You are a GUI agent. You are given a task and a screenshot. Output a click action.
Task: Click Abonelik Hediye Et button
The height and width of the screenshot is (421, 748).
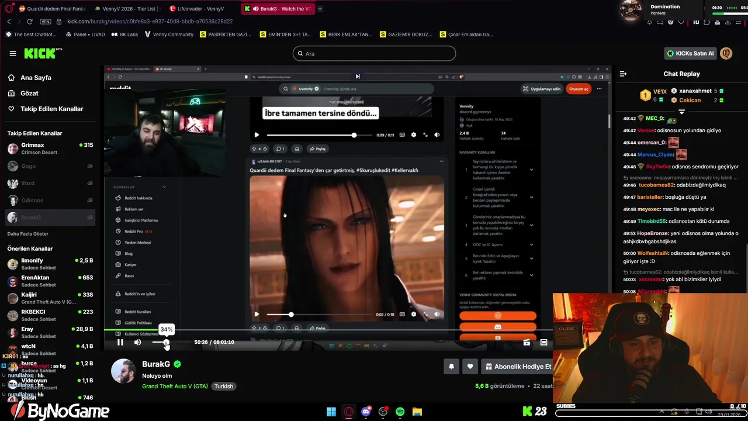point(518,367)
